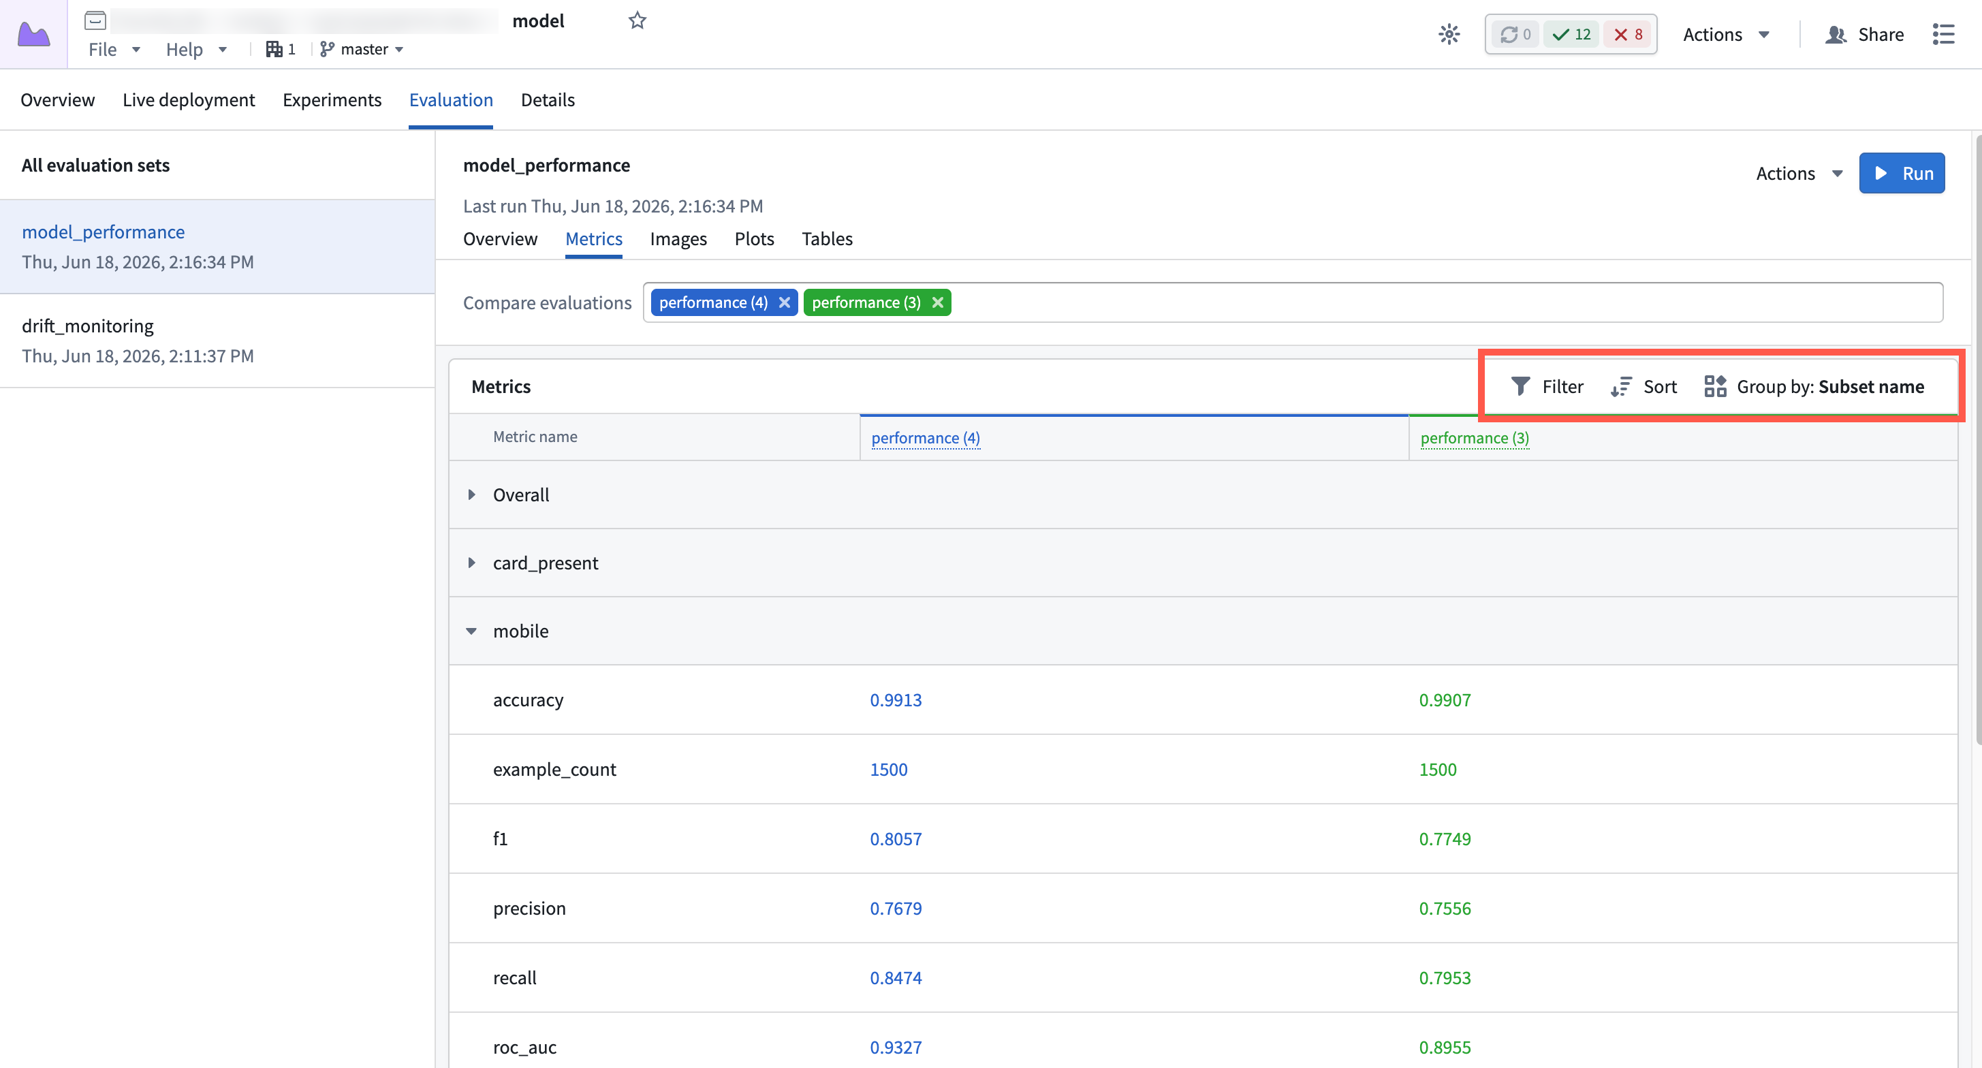The height and width of the screenshot is (1068, 1982).
Task: Open the master branch selector
Action: pos(362,49)
